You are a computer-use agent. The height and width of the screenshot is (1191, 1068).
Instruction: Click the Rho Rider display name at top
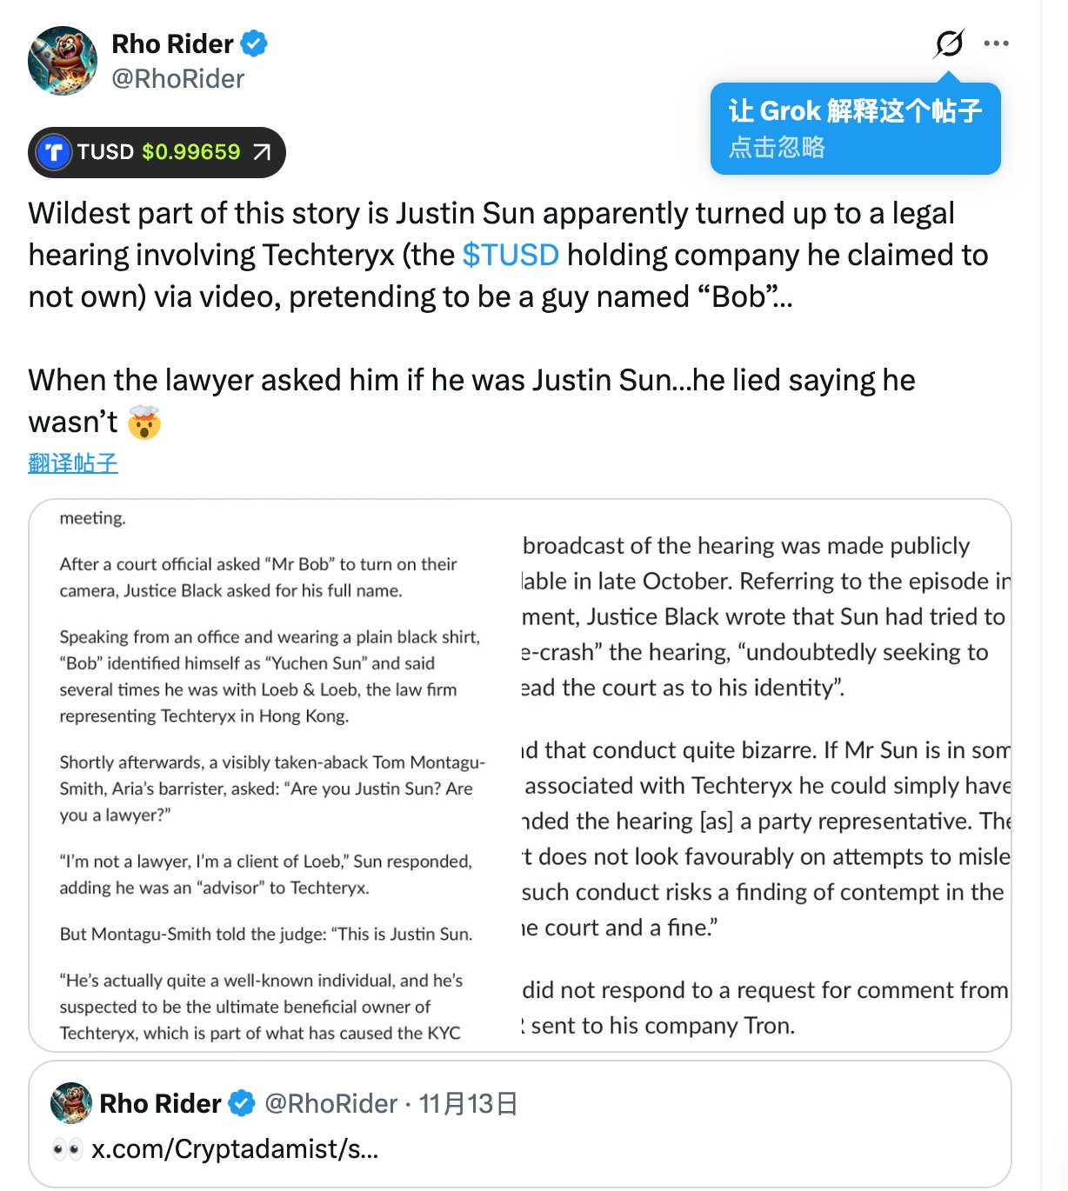pyautogui.click(x=172, y=43)
